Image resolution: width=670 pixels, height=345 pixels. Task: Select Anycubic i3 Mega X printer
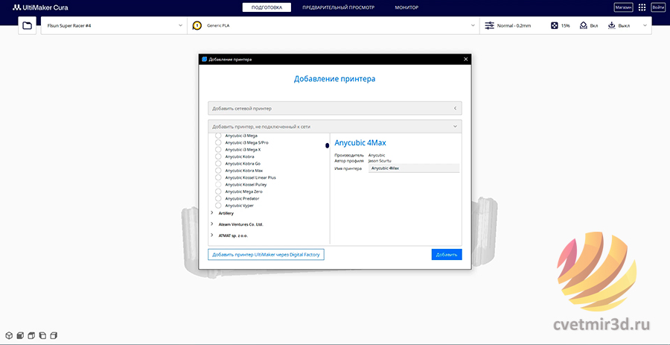218,150
